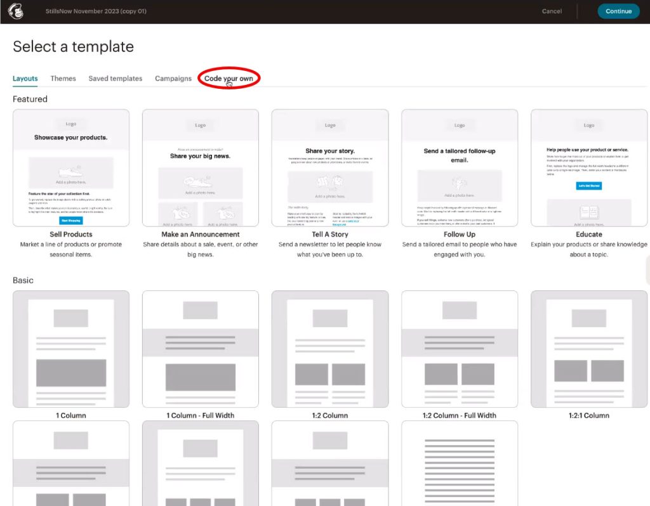The width and height of the screenshot is (650, 506).
Task: Open the Saved templates tab
Action: (x=115, y=79)
